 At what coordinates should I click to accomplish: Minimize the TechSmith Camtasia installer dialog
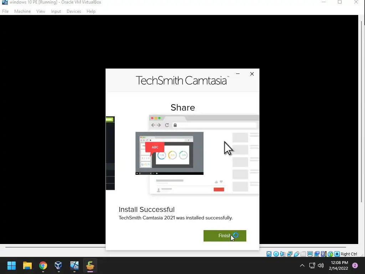[x=238, y=73]
